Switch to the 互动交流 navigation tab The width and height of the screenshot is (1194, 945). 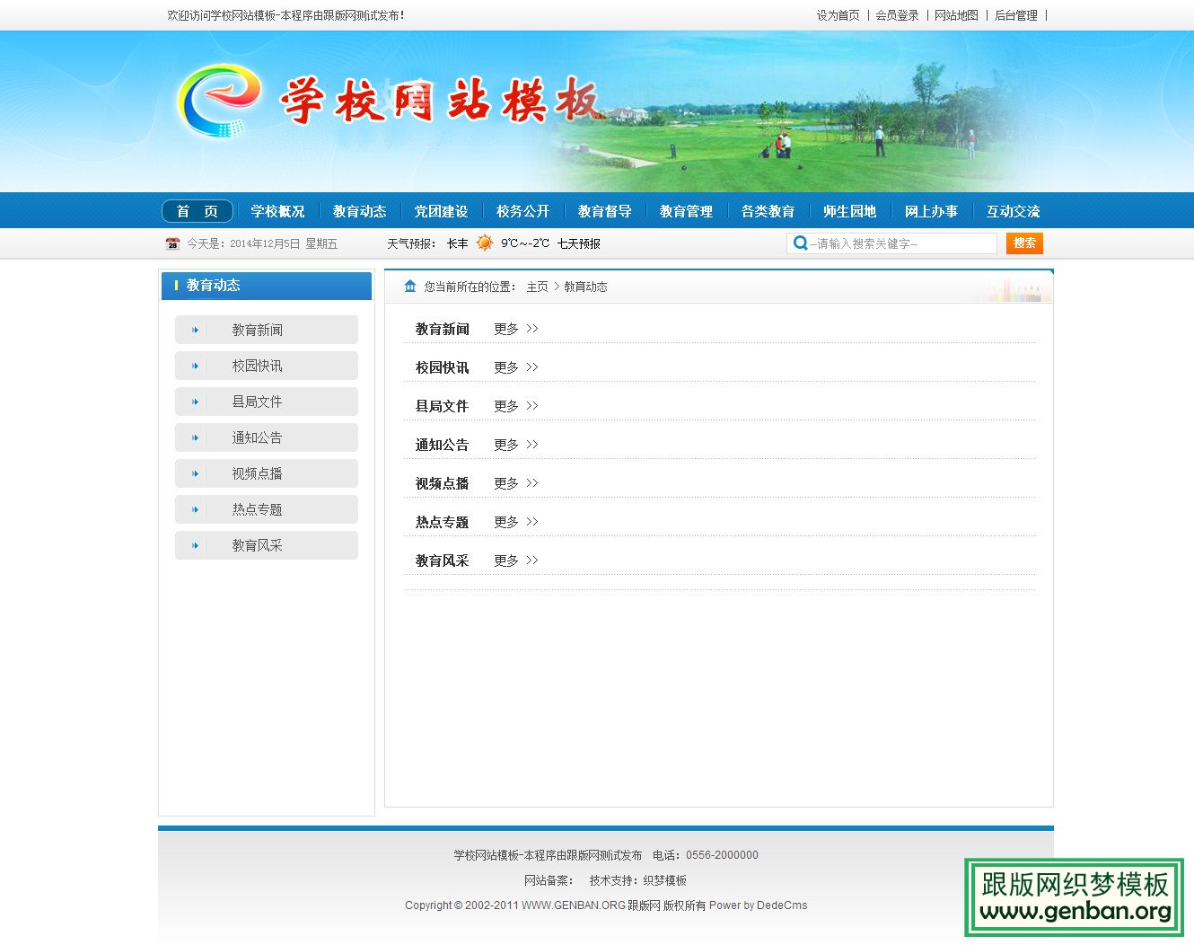tap(1013, 210)
